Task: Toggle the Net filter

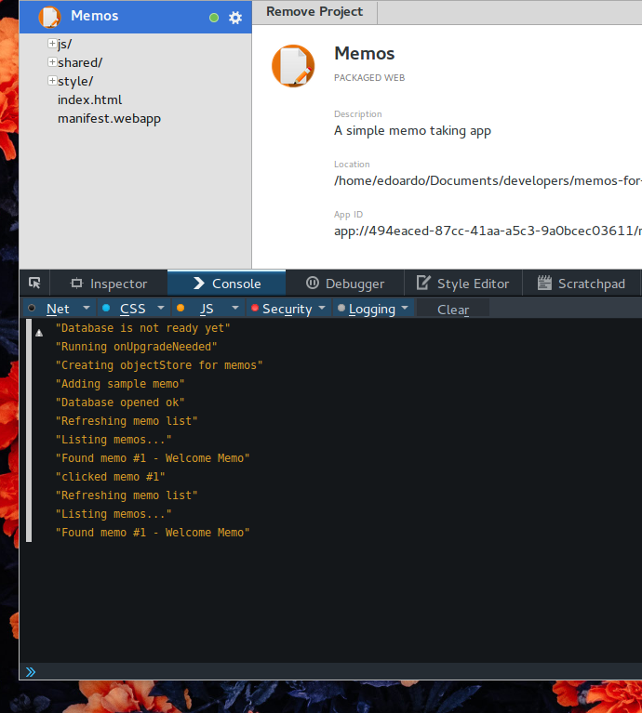Action: (x=58, y=309)
